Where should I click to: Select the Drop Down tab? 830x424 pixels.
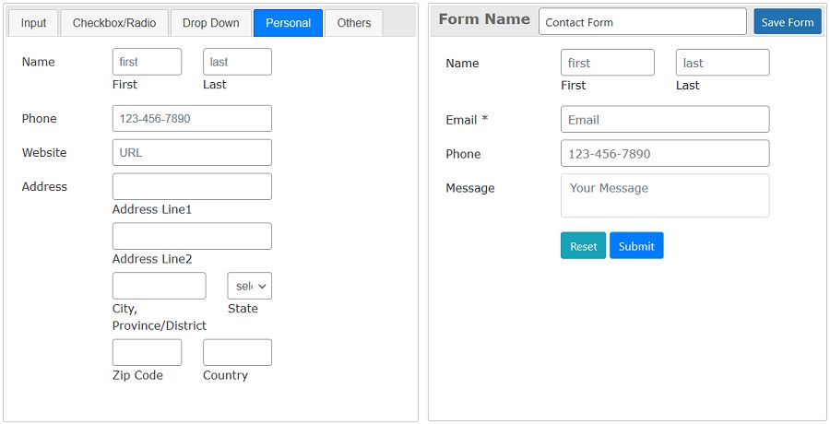click(x=210, y=23)
